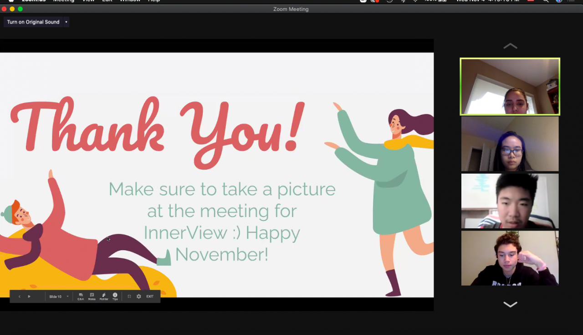Activate the laser Pointer tool
Screen dimensions: 583x335
[x=104, y=296]
